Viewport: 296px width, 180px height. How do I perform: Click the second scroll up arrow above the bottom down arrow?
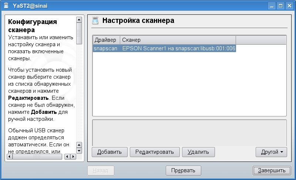(79, 145)
